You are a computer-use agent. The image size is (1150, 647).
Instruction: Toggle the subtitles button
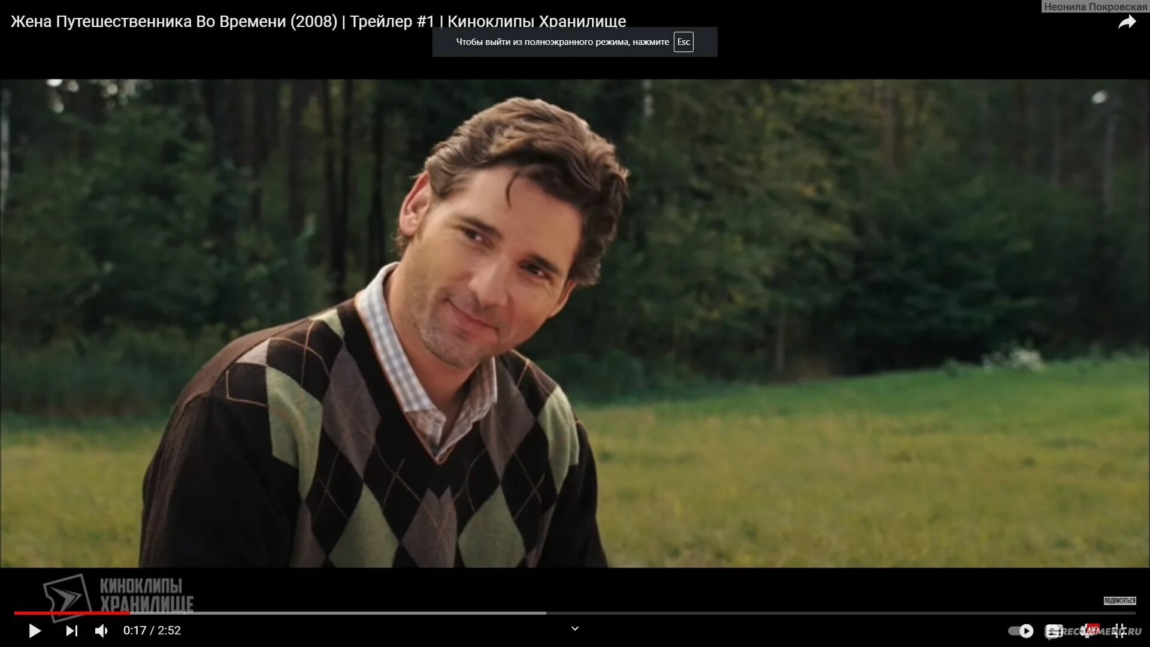click(x=1053, y=631)
